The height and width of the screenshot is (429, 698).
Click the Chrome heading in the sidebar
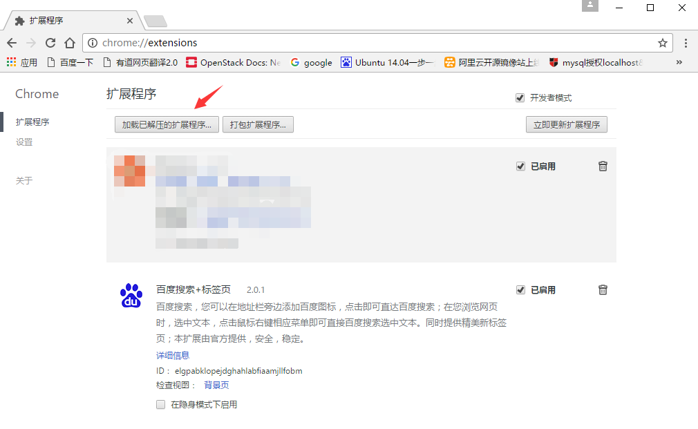(x=37, y=94)
